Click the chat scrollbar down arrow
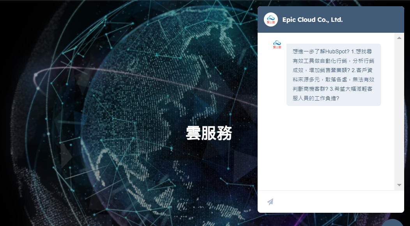The height and width of the screenshot is (226, 410). coord(399,185)
